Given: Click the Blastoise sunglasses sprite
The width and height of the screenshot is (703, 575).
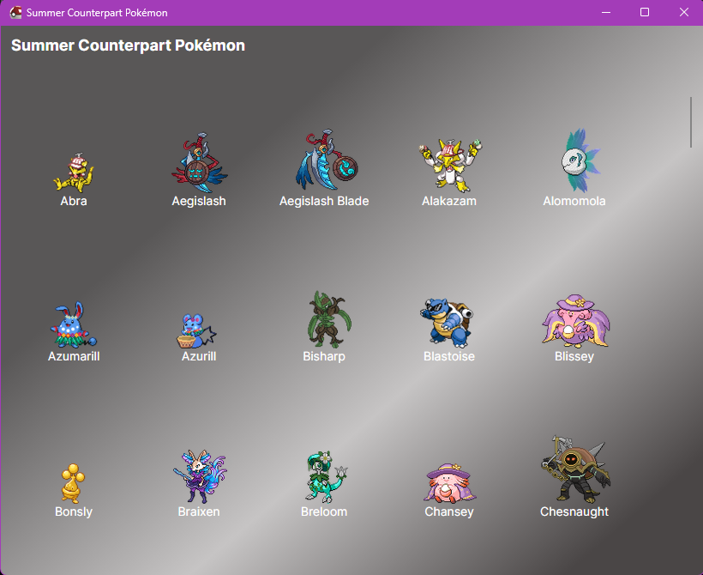Looking at the screenshot, I should tap(447, 323).
